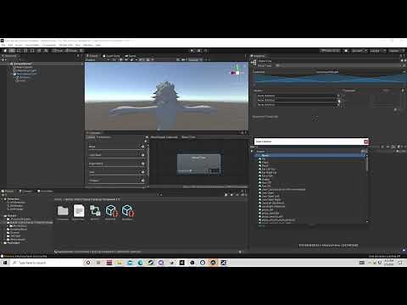The width and height of the screenshot is (407, 305).
Task: Select the Blend Tree node in Animator
Action: 198,163
